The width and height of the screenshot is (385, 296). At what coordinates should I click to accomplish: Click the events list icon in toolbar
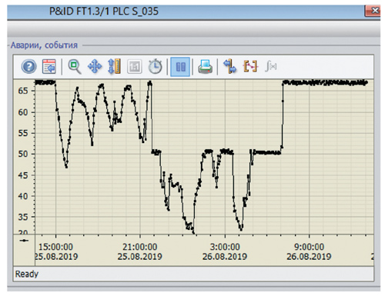(49, 66)
